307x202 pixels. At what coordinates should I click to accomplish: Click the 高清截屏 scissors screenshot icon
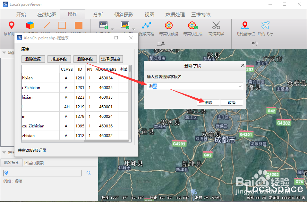tap(216, 25)
